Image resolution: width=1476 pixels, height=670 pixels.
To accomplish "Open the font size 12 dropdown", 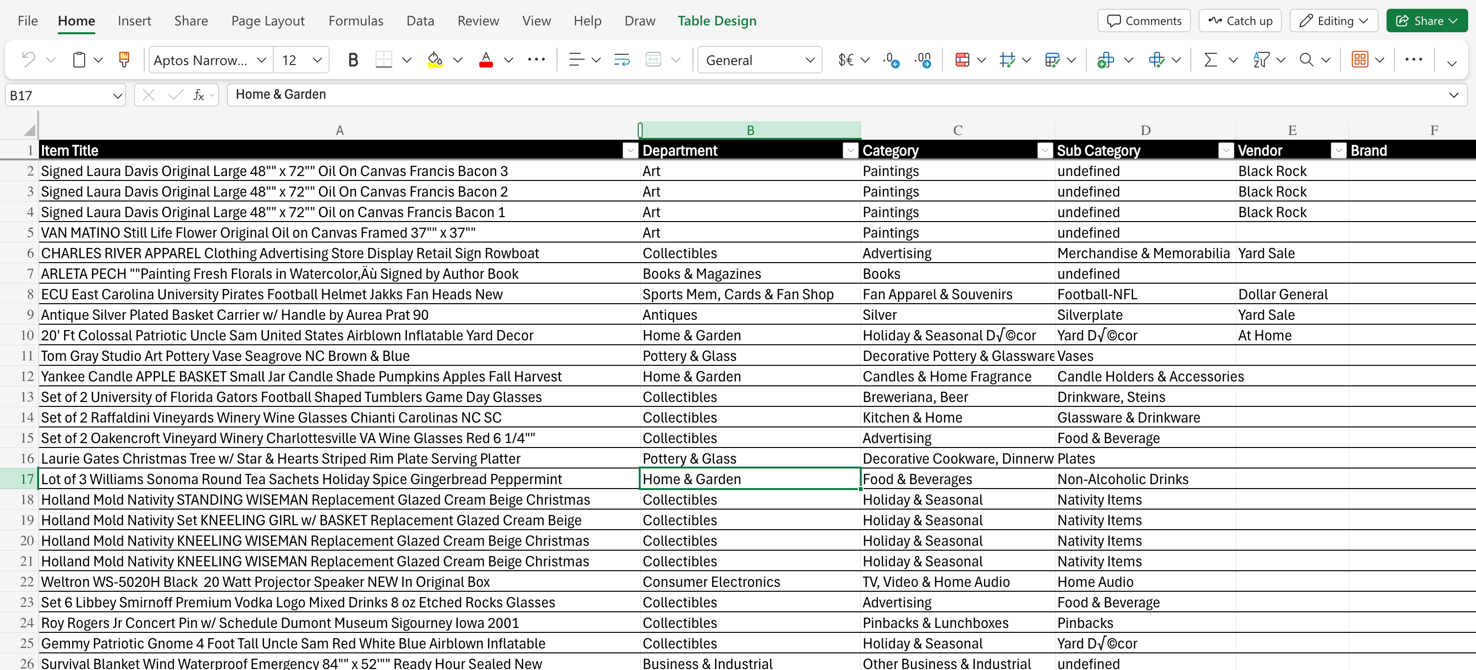I will pos(317,60).
